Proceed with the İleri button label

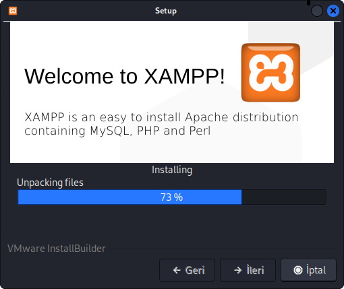pyautogui.click(x=255, y=270)
